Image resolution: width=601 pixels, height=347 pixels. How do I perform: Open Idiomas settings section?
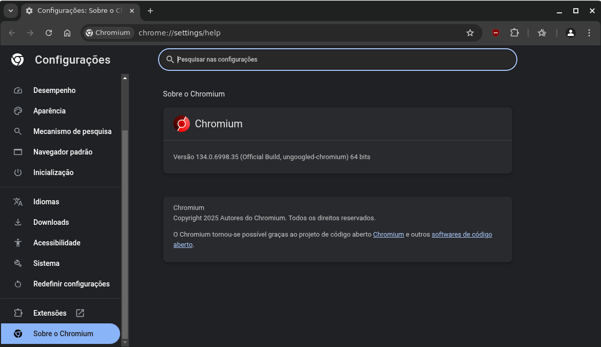pos(61,202)
